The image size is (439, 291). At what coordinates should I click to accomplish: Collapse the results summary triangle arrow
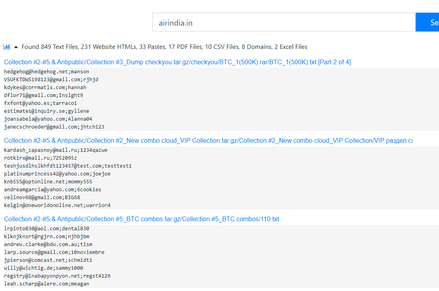pos(16,47)
